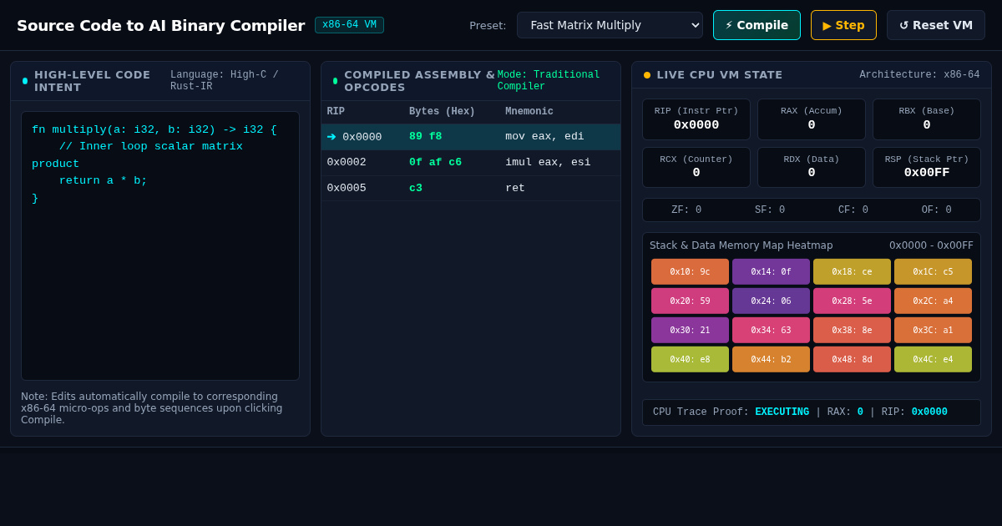This screenshot has width=1002, height=526.
Task: Click memory cell 0x4C: e4
Action: (933, 360)
